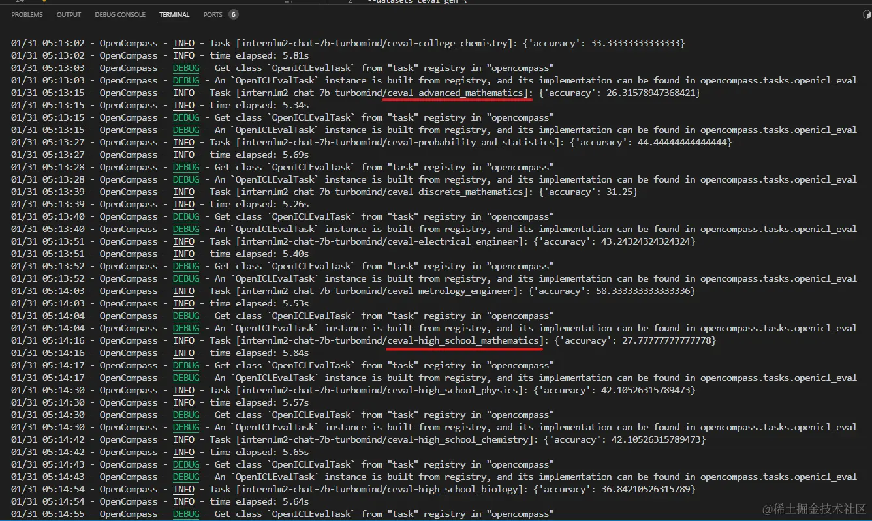Image resolution: width=872 pixels, height=521 pixels.
Task: Click the ceval-discrete_mathematics task name
Action: pyautogui.click(x=455, y=192)
